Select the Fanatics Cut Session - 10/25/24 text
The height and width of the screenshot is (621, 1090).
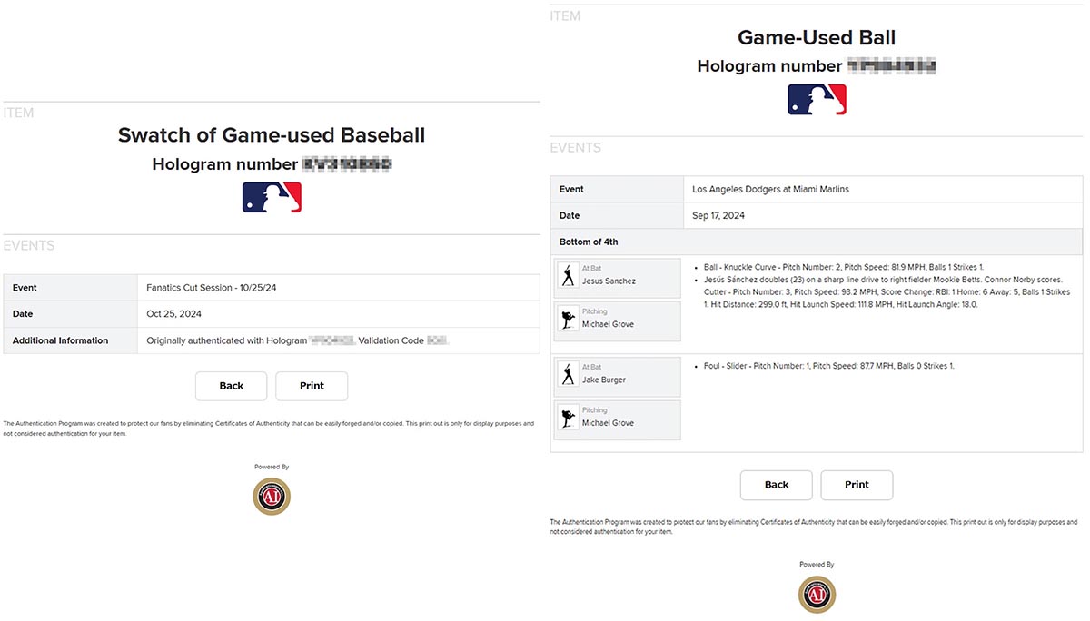pos(213,288)
